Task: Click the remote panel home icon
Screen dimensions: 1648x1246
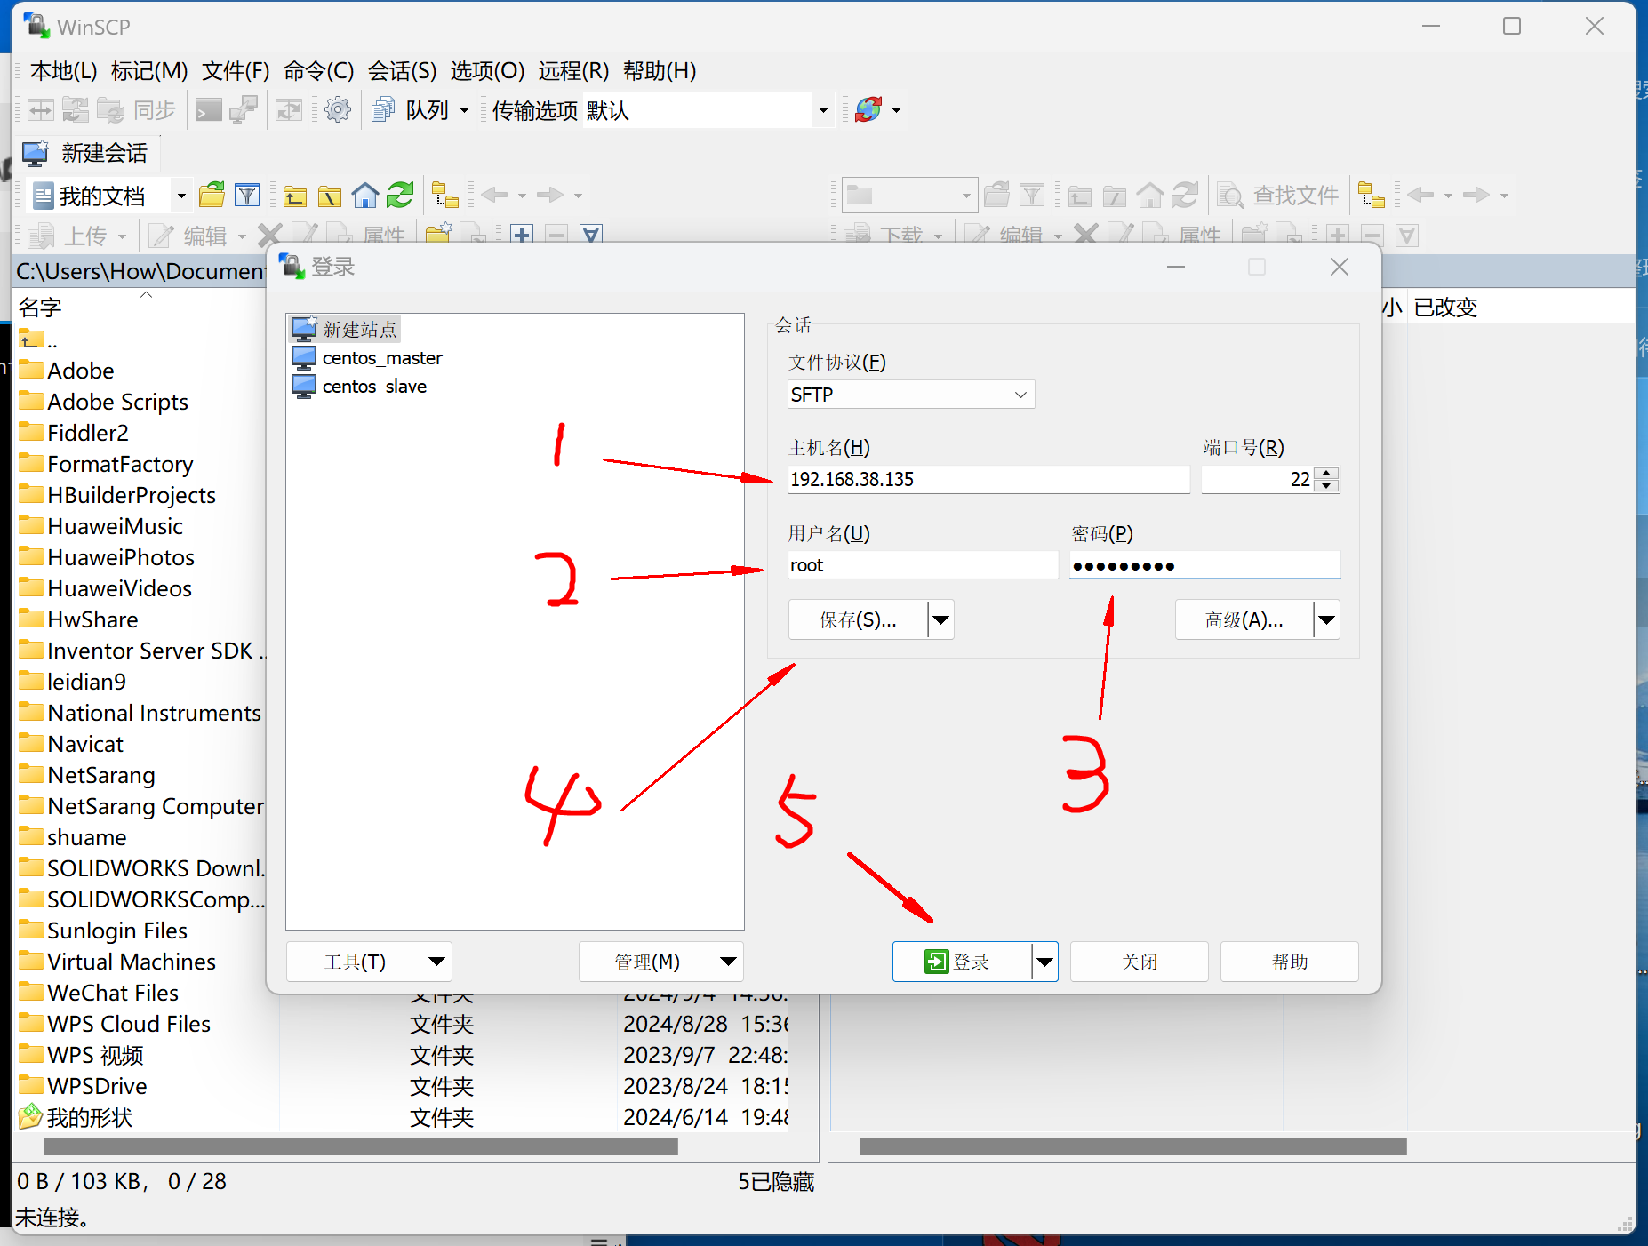Action: click(x=1150, y=195)
